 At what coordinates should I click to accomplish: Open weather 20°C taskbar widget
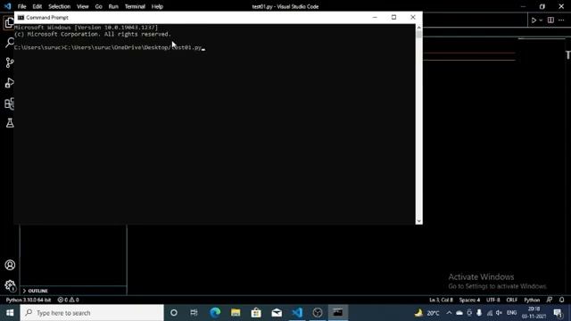[427, 313]
